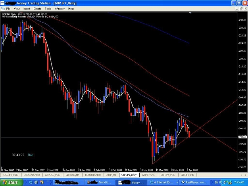Open the 4 Internet Explorer taskbar group
The height and width of the screenshot is (186, 248).
point(163,182)
